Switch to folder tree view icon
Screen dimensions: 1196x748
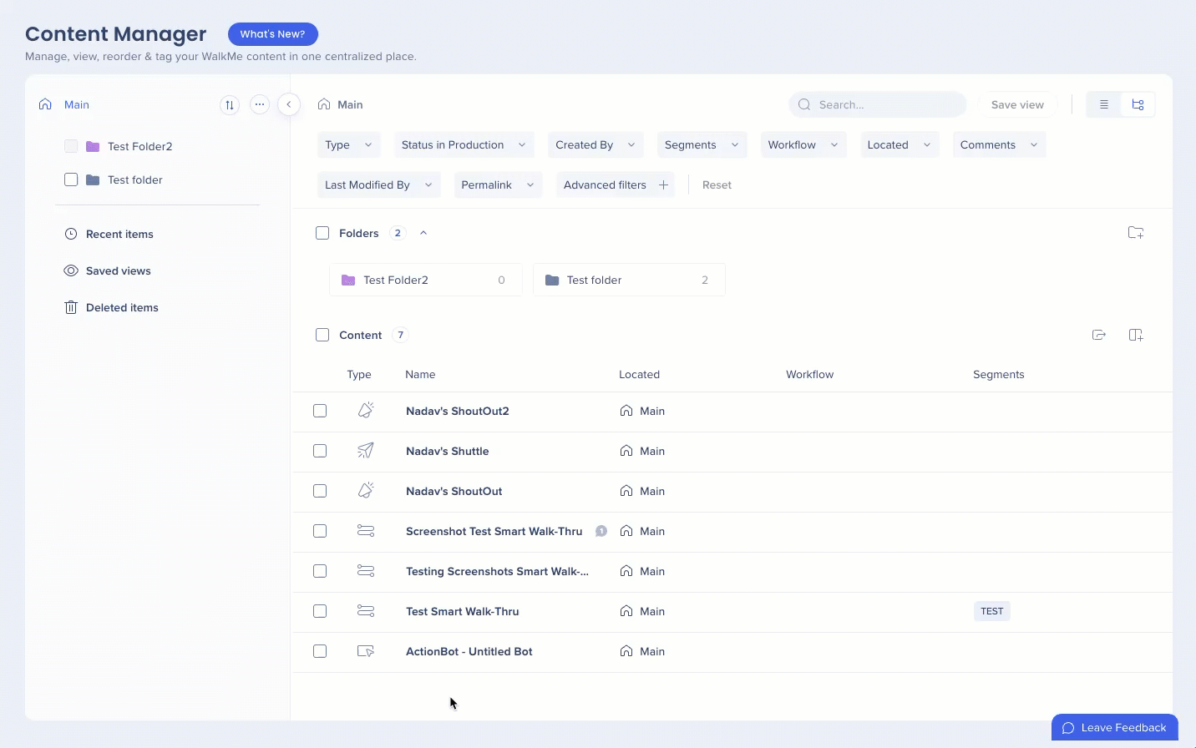[x=1138, y=104]
